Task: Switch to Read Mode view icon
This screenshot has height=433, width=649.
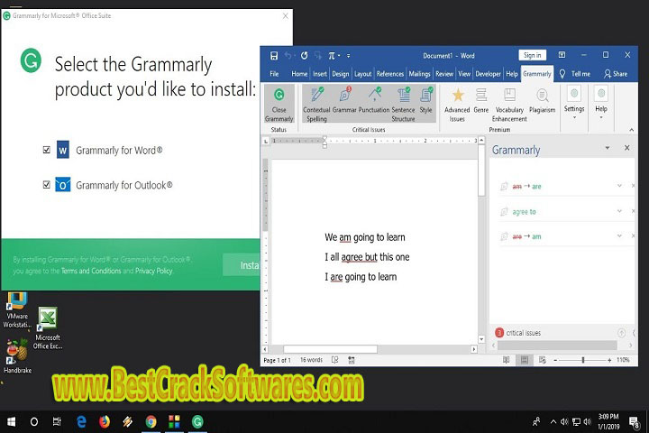Action: [x=507, y=360]
